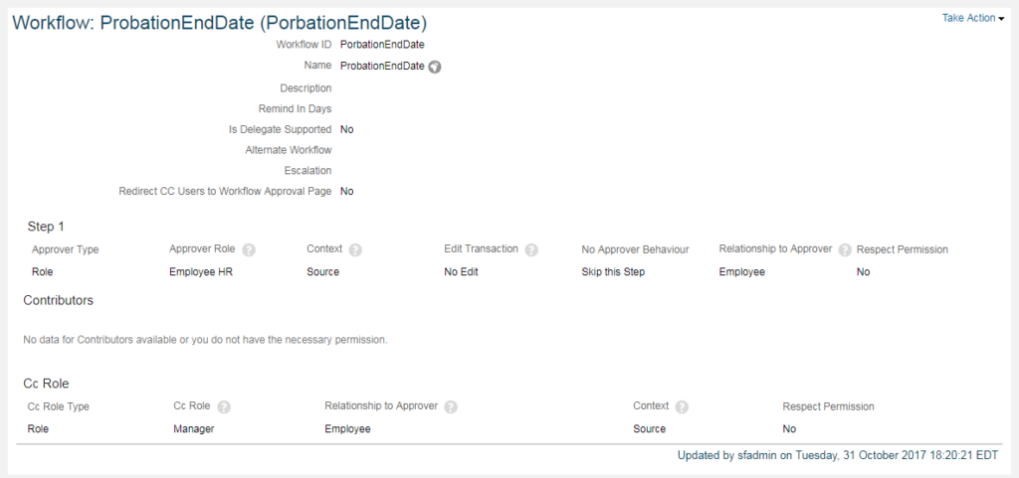Viewport: 1019px width, 478px height.
Task: Open the Take Action dropdown menu
Action: point(972,18)
